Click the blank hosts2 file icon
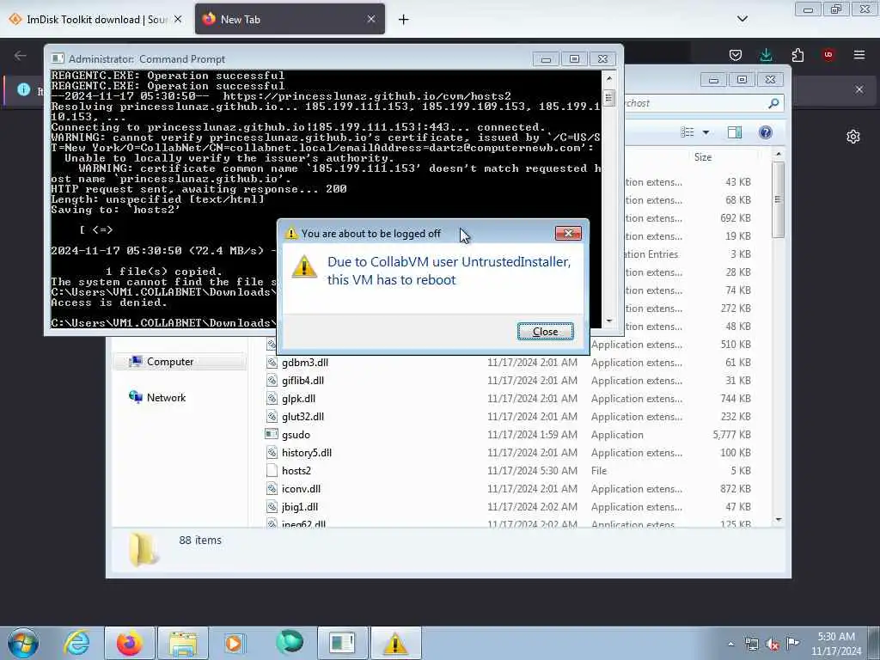880x660 pixels. 272,470
